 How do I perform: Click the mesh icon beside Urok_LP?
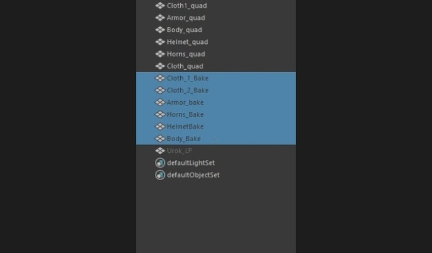pos(160,151)
